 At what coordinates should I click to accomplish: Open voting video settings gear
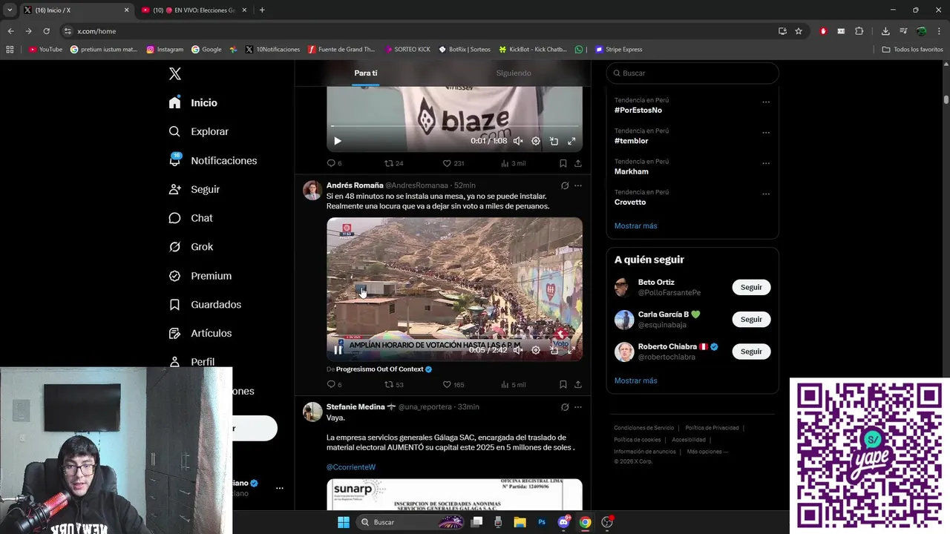536,350
